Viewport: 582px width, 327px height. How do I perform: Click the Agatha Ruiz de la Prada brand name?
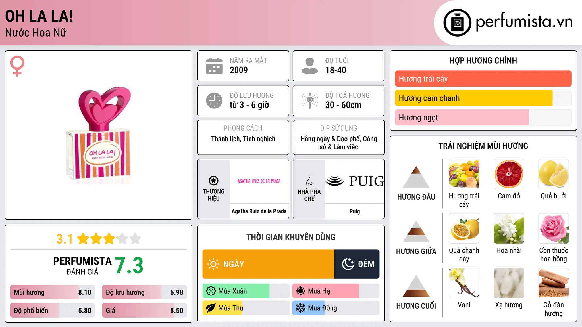(259, 211)
